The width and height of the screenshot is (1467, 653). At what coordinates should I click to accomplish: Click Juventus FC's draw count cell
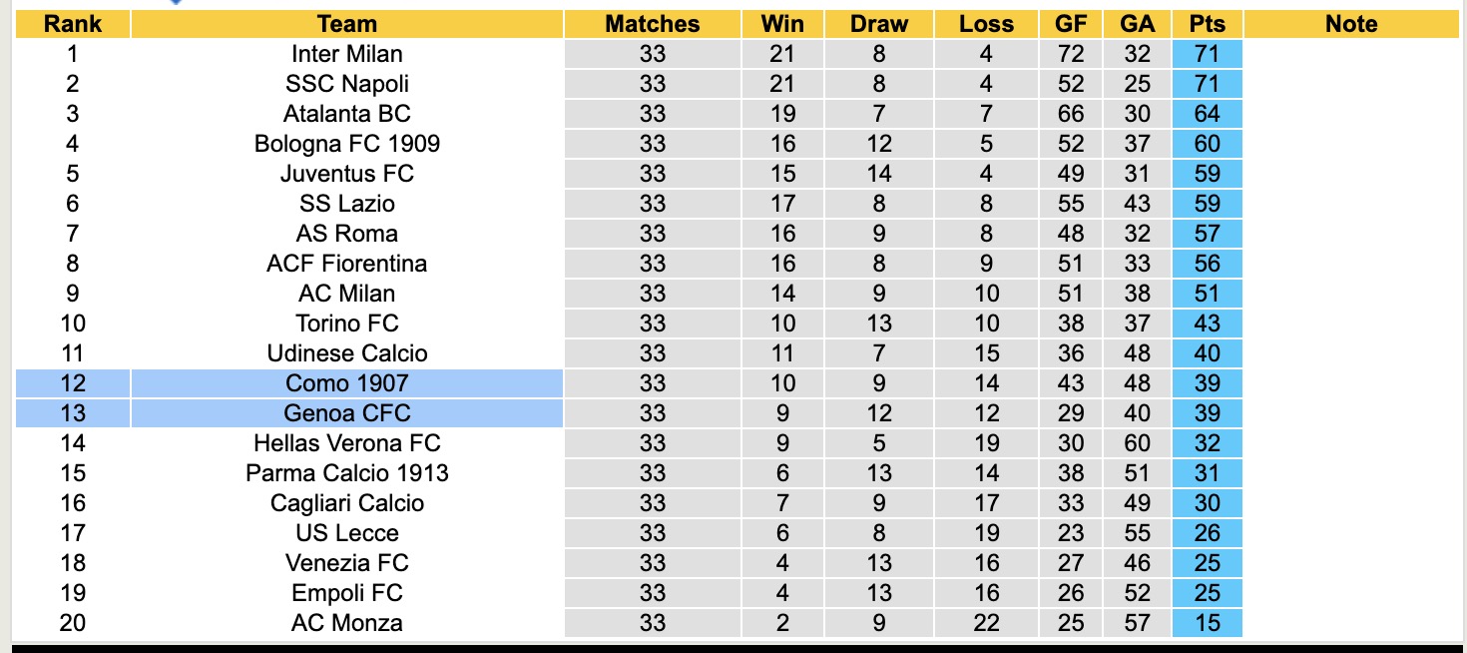879,174
